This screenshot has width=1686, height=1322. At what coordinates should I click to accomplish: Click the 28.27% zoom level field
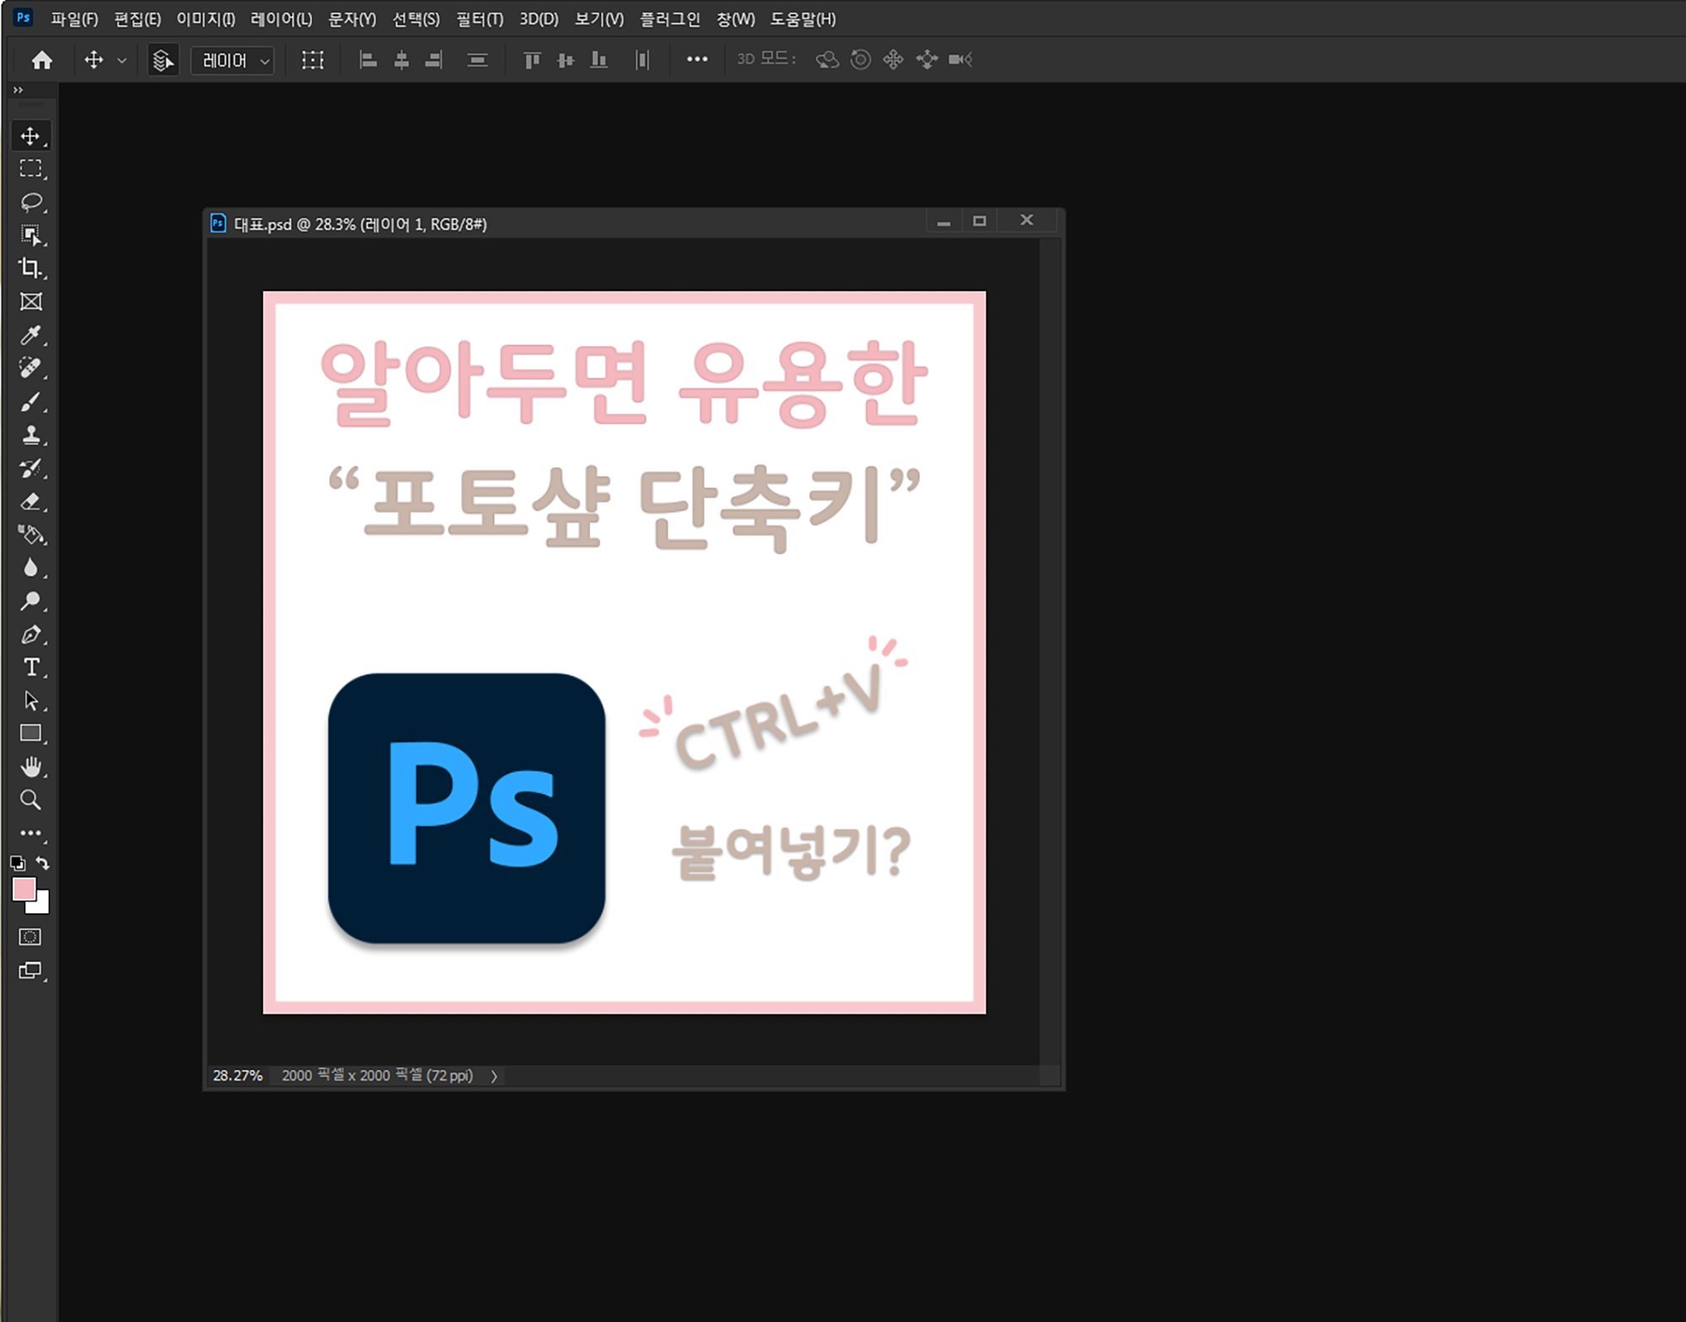[x=238, y=1076]
